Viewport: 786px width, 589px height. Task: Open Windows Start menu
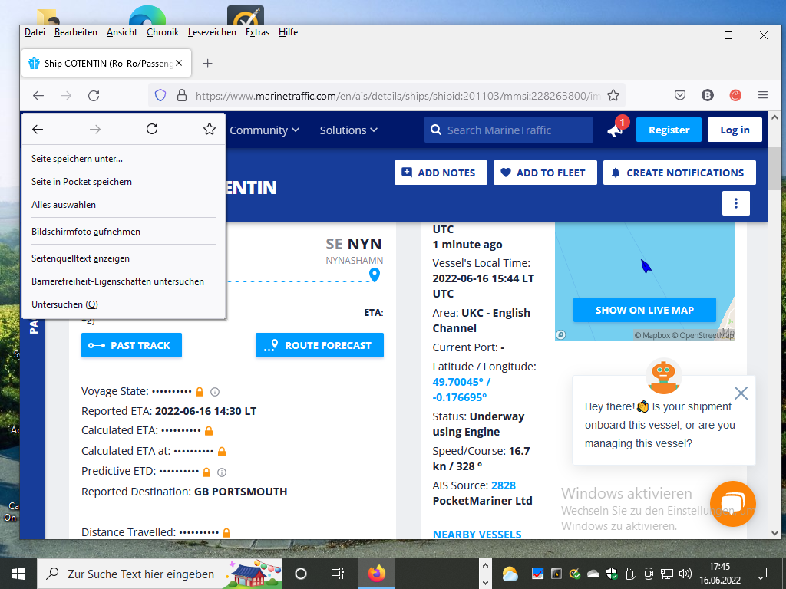(x=18, y=574)
